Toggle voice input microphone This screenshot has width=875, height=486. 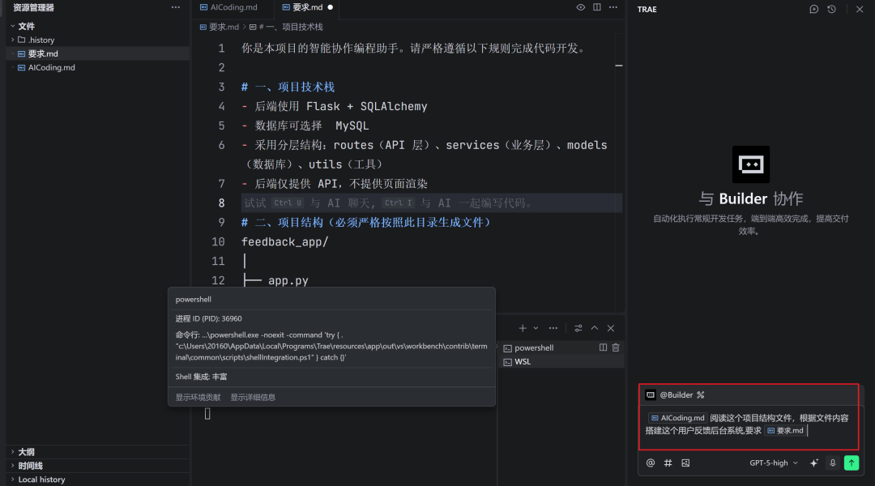pos(833,463)
